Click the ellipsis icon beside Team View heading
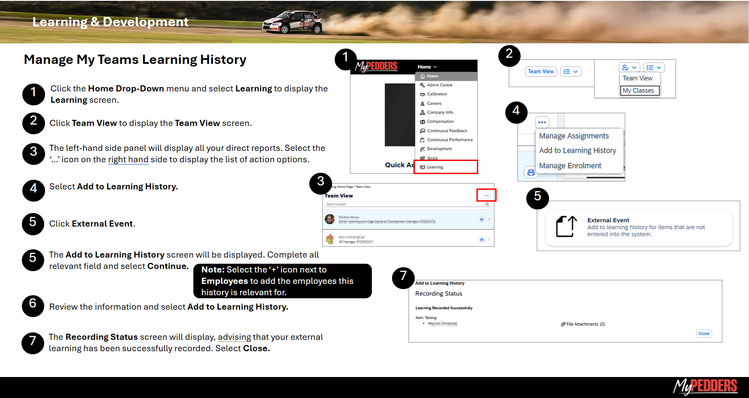Viewport: 749px width, 398px height. coord(486,196)
